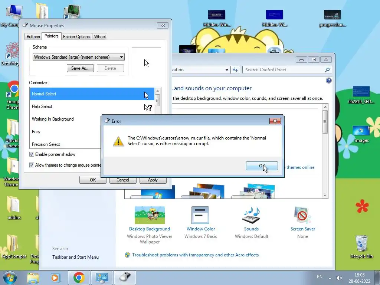The width and height of the screenshot is (380, 285).
Task: Open the Wheel tab
Action: pyautogui.click(x=100, y=37)
